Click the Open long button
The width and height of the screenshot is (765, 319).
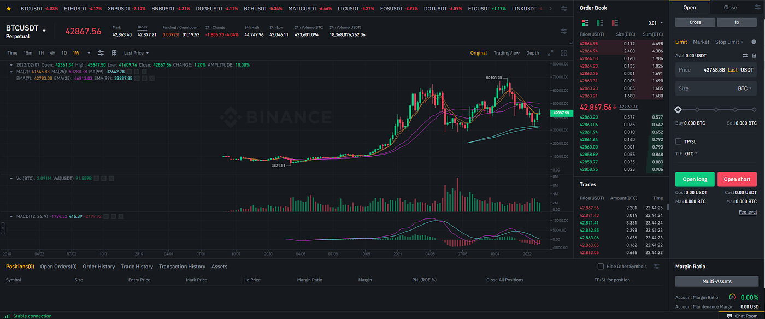695,179
